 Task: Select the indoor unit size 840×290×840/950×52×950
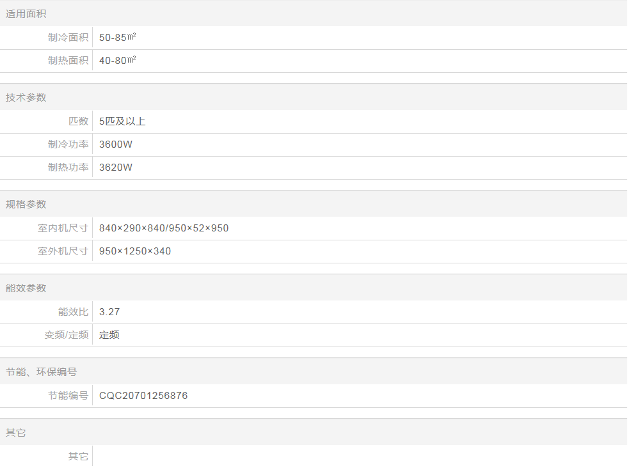(x=164, y=228)
